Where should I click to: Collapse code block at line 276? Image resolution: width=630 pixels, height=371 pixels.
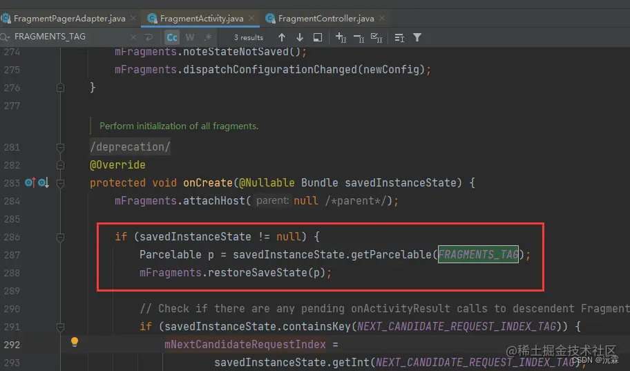tap(60, 88)
